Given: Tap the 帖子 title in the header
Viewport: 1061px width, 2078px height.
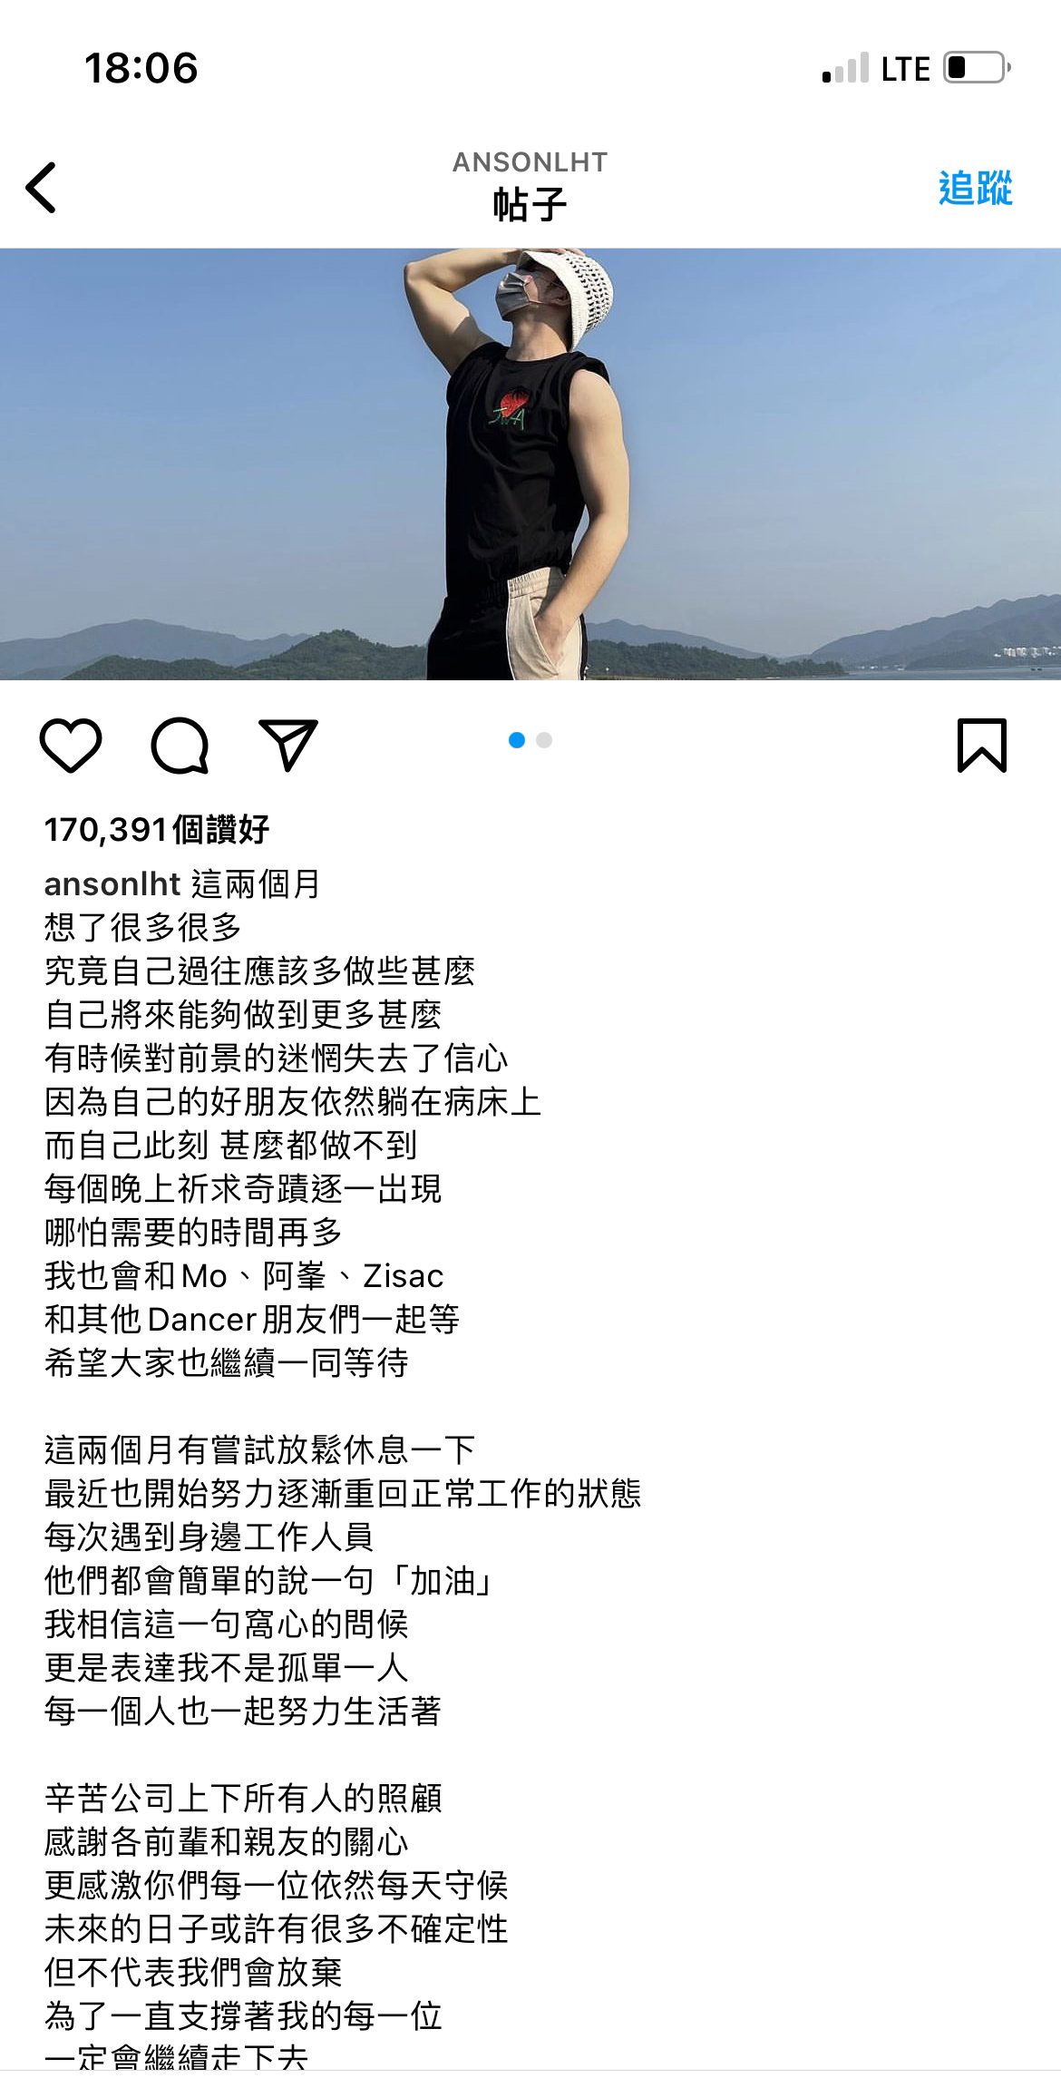Looking at the screenshot, I should [530, 205].
